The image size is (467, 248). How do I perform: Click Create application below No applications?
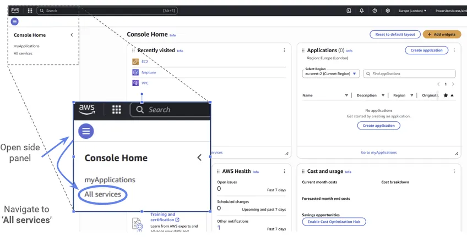point(378,126)
